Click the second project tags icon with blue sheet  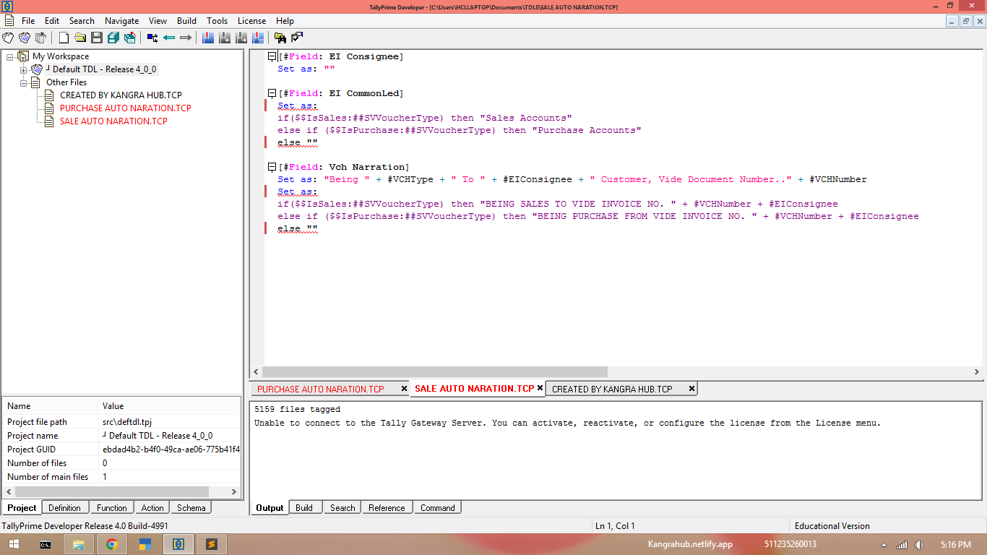(25, 38)
